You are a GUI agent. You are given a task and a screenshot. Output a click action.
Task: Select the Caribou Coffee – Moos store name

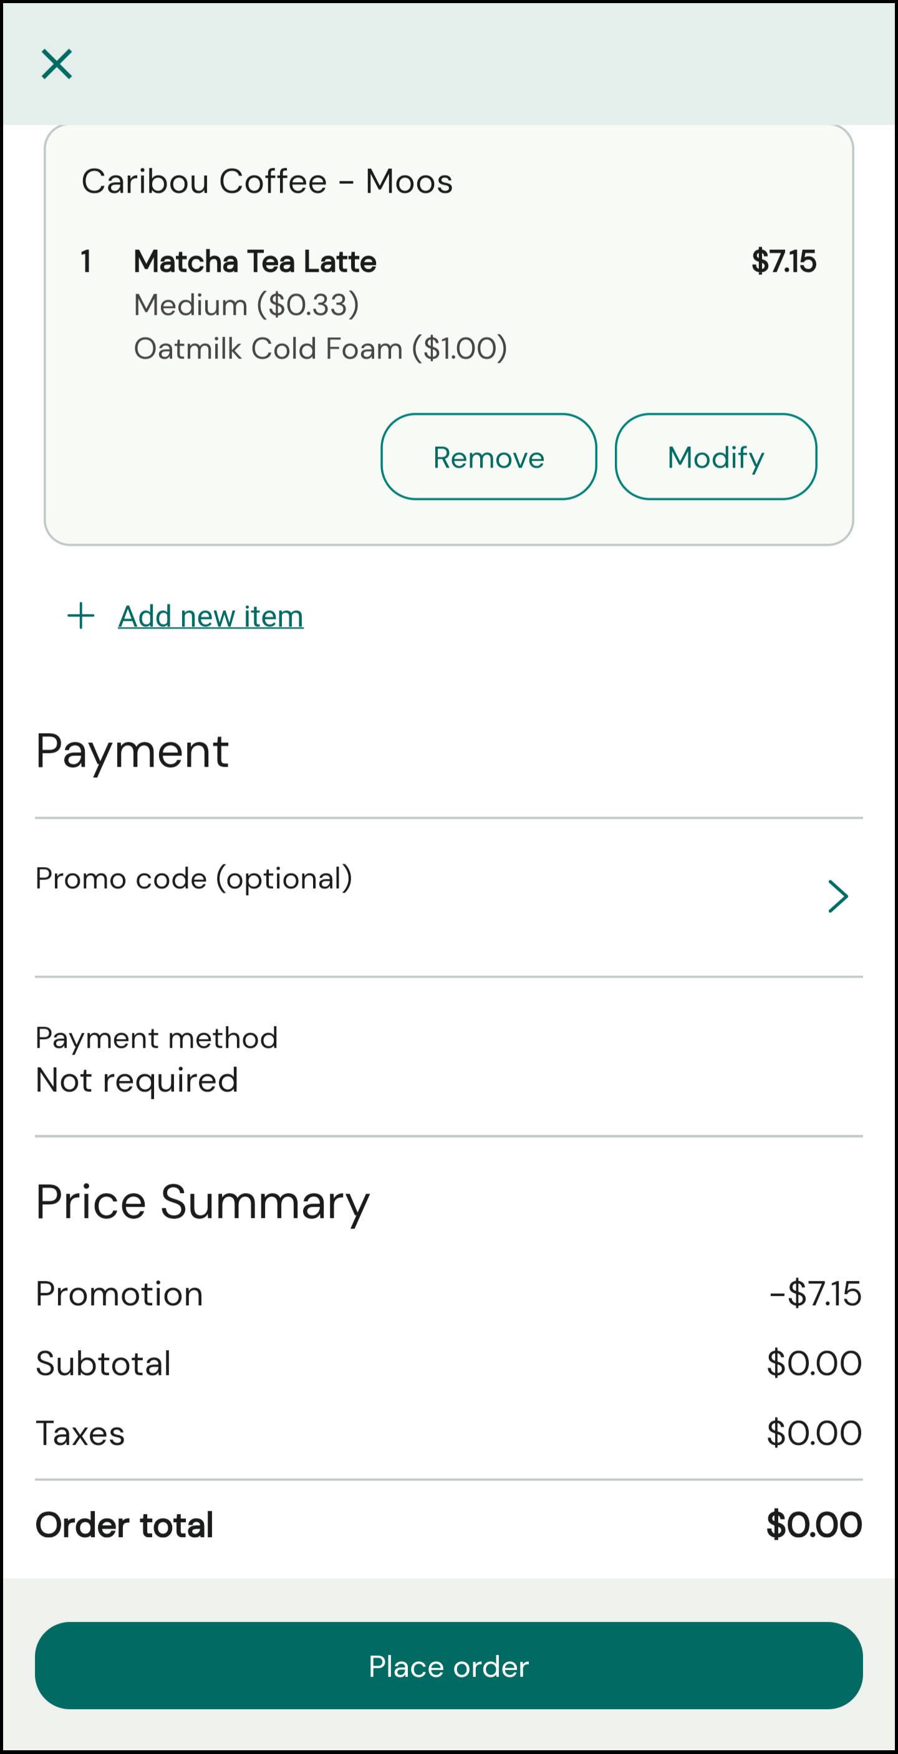[267, 181]
